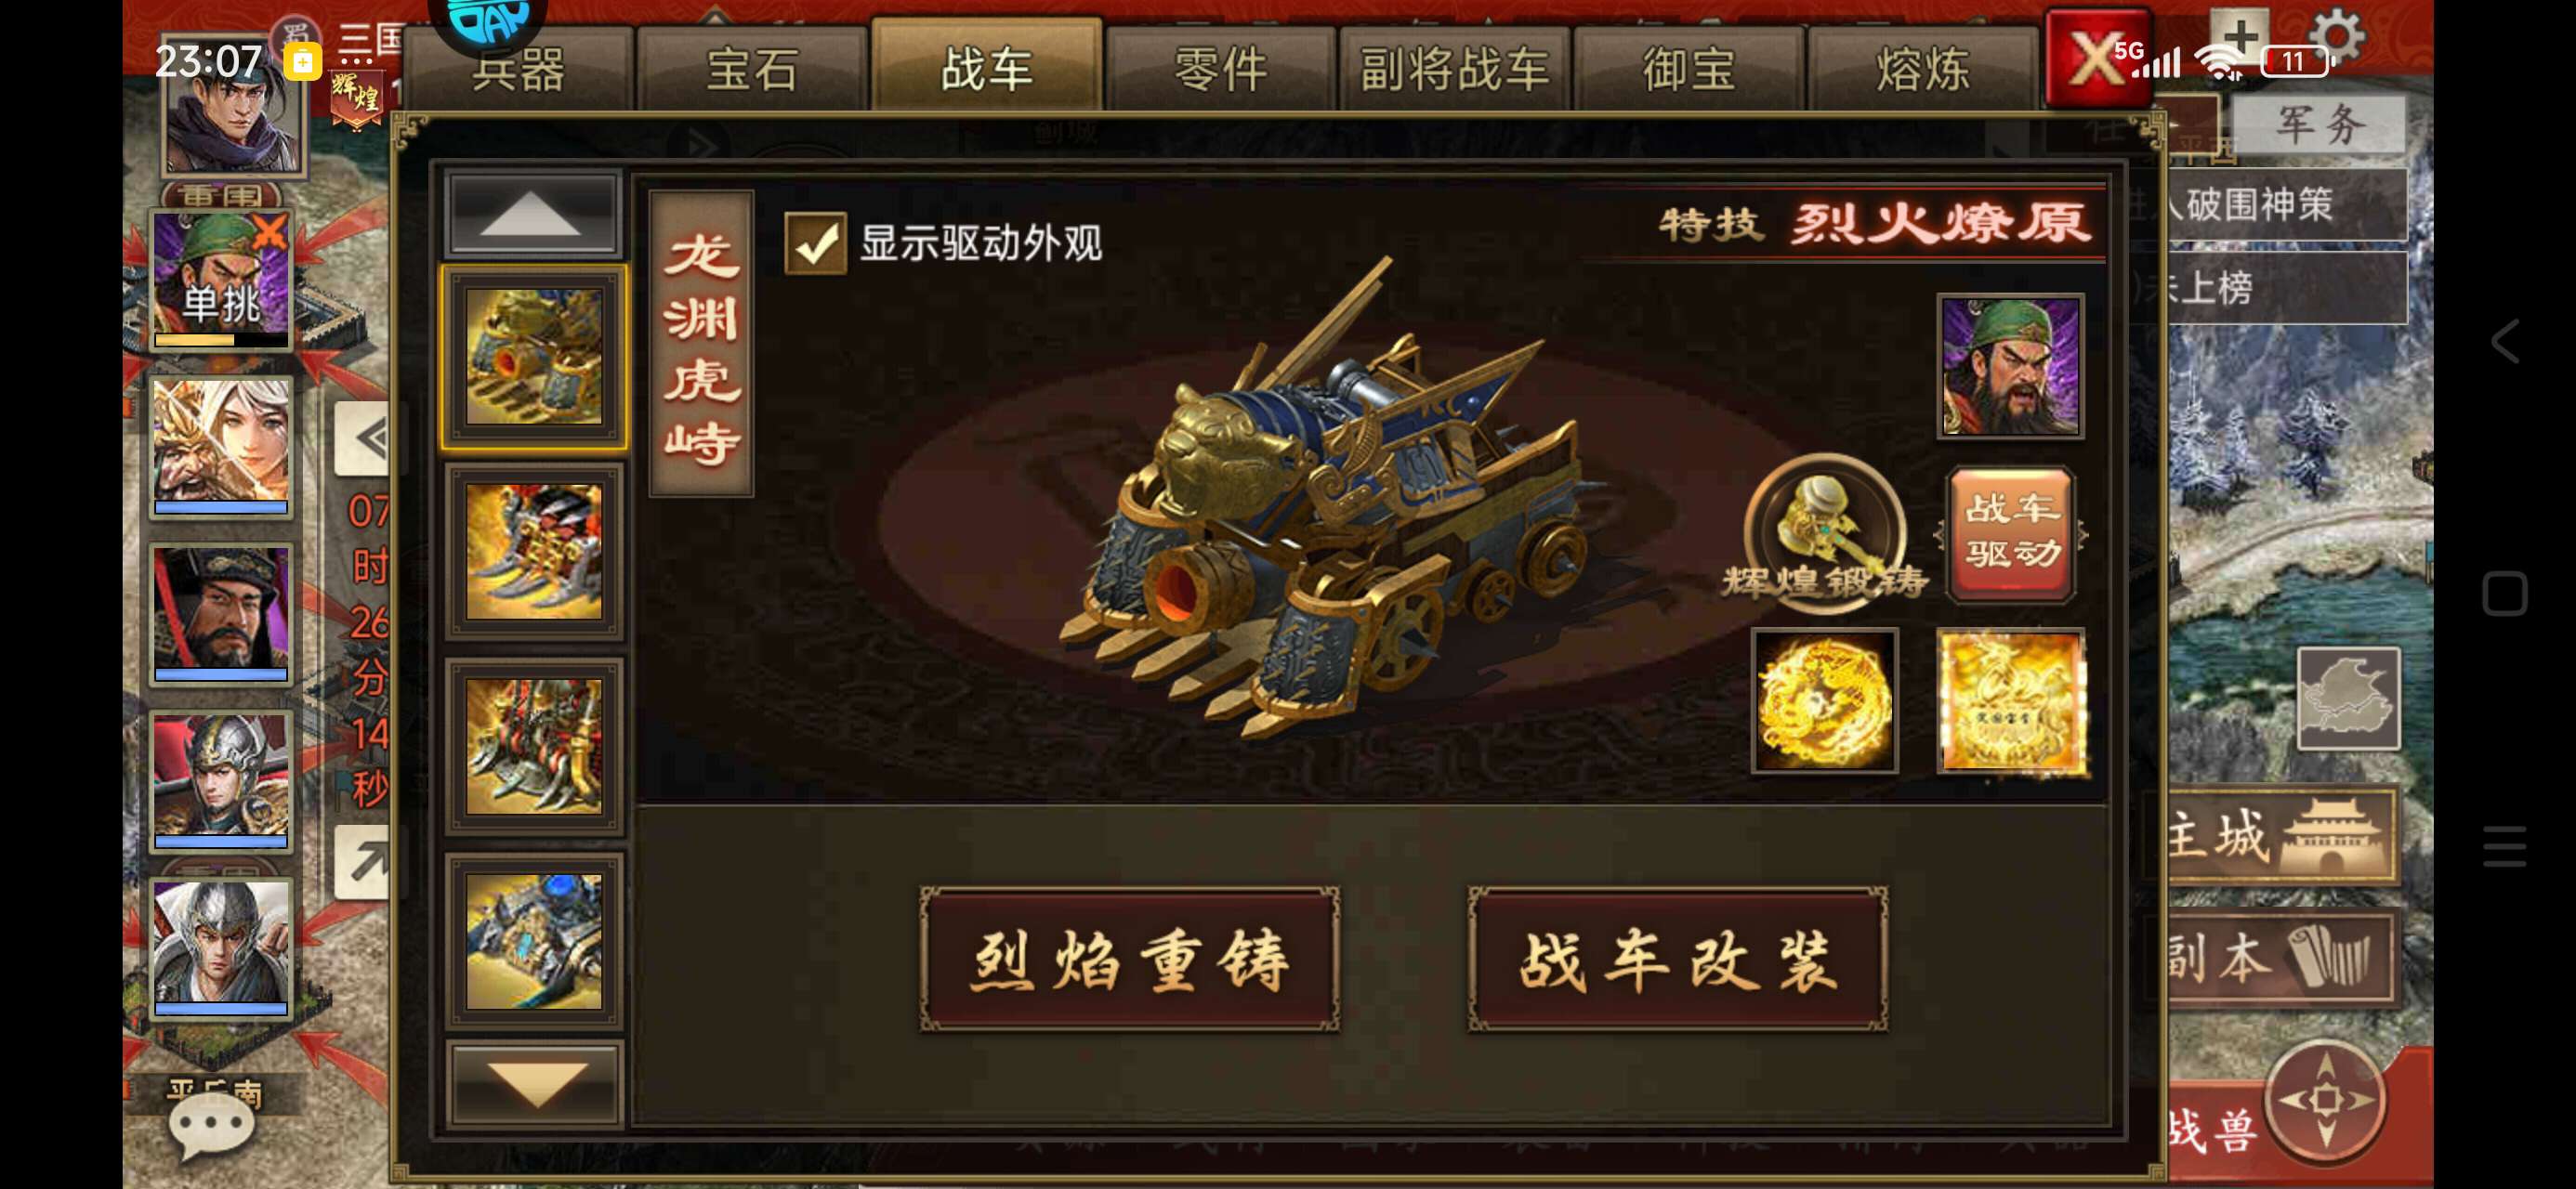Switch to the 宝石 tab

click(x=752, y=69)
